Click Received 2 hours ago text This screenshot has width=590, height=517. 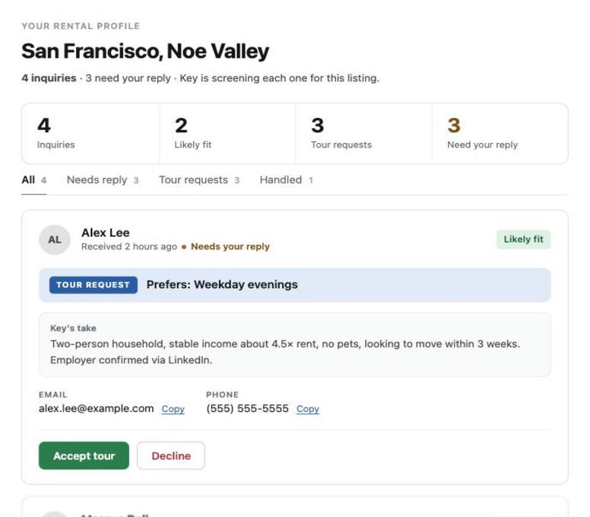129,246
